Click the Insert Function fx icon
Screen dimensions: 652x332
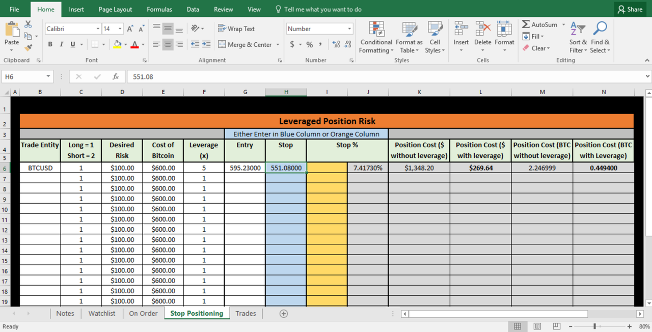[x=116, y=77]
